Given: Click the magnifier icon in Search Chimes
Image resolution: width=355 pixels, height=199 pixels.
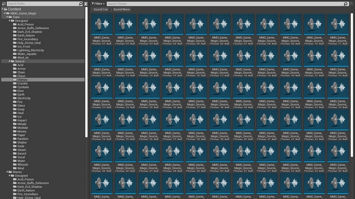Looking at the screenshot, I should pos(345,4).
